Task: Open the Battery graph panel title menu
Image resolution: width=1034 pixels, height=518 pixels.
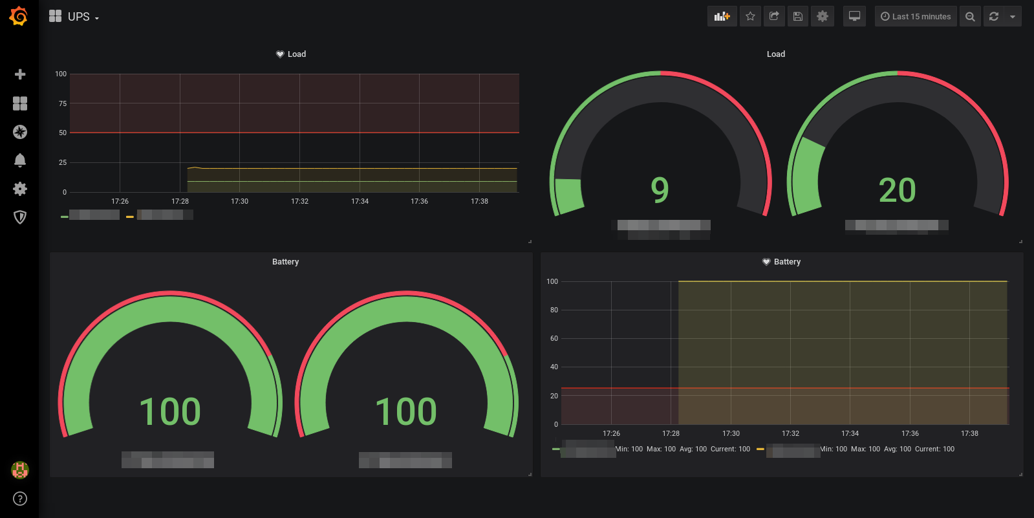Action: coord(787,261)
